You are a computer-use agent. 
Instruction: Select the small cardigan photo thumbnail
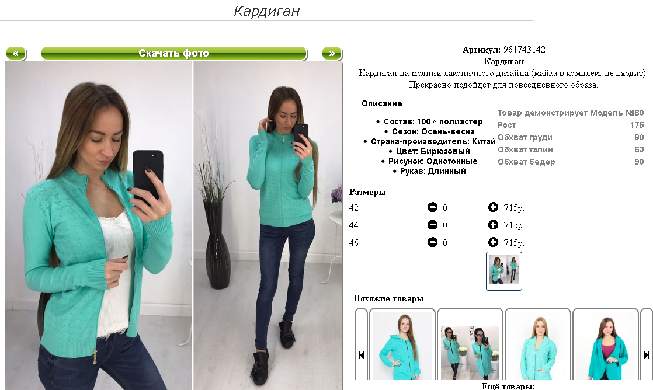point(504,271)
